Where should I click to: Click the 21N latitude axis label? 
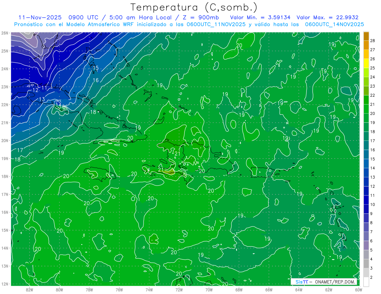click(x=5, y=123)
